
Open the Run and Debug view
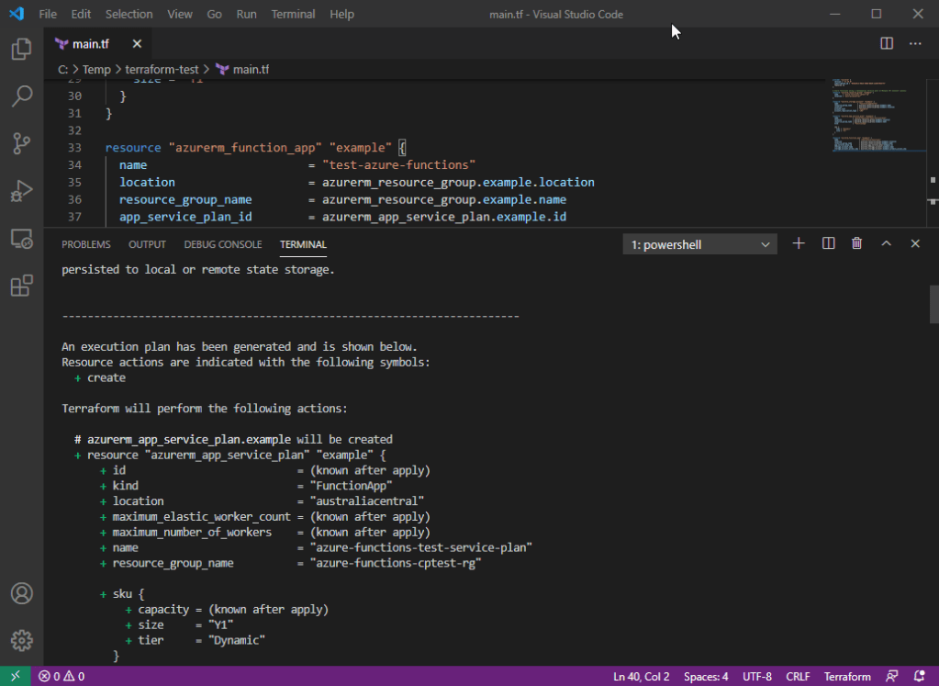point(21,191)
